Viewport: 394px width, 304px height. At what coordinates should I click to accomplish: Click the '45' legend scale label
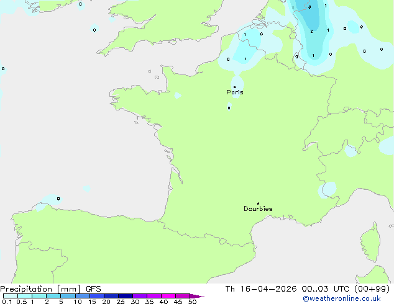pos(178,302)
